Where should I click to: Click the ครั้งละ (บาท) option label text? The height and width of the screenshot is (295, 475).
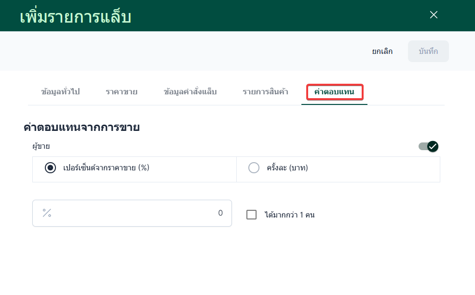(x=287, y=168)
